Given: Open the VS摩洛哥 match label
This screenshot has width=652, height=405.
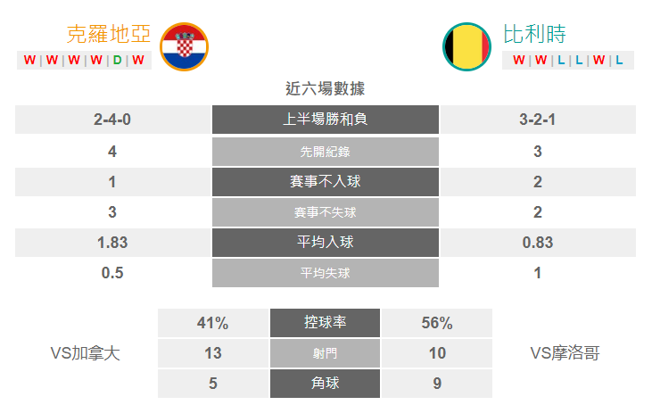Looking at the screenshot, I should coord(565,353).
